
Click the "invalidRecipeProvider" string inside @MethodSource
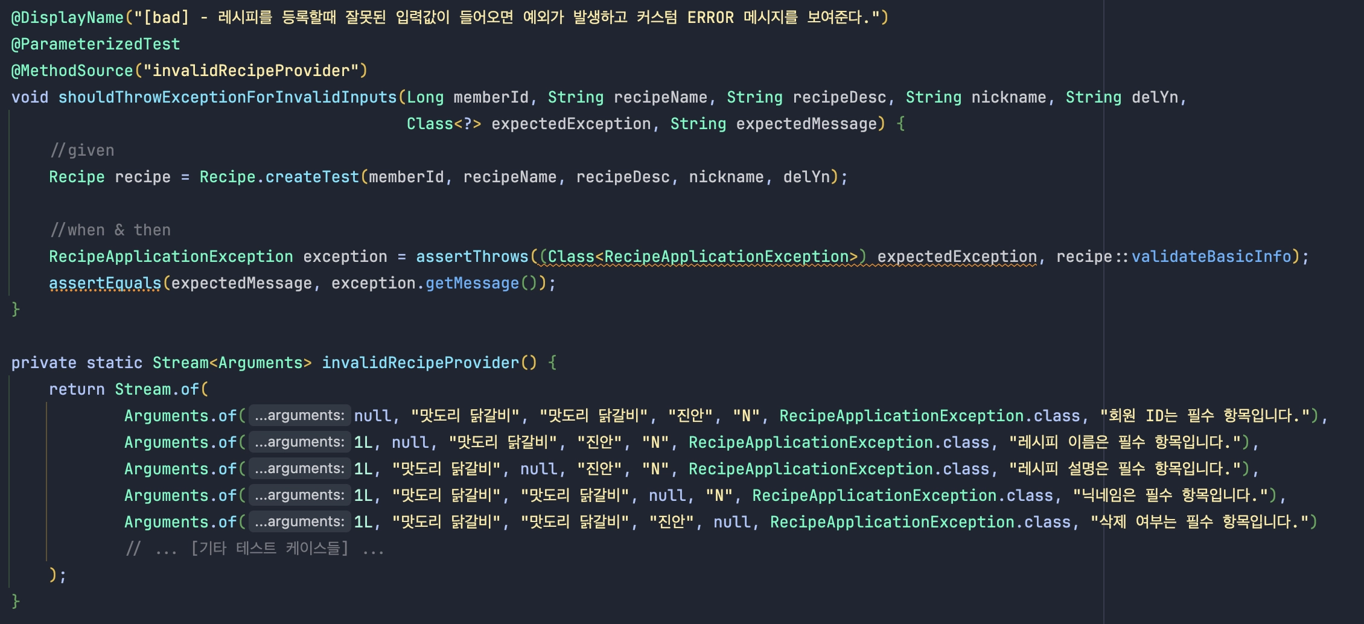253,70
